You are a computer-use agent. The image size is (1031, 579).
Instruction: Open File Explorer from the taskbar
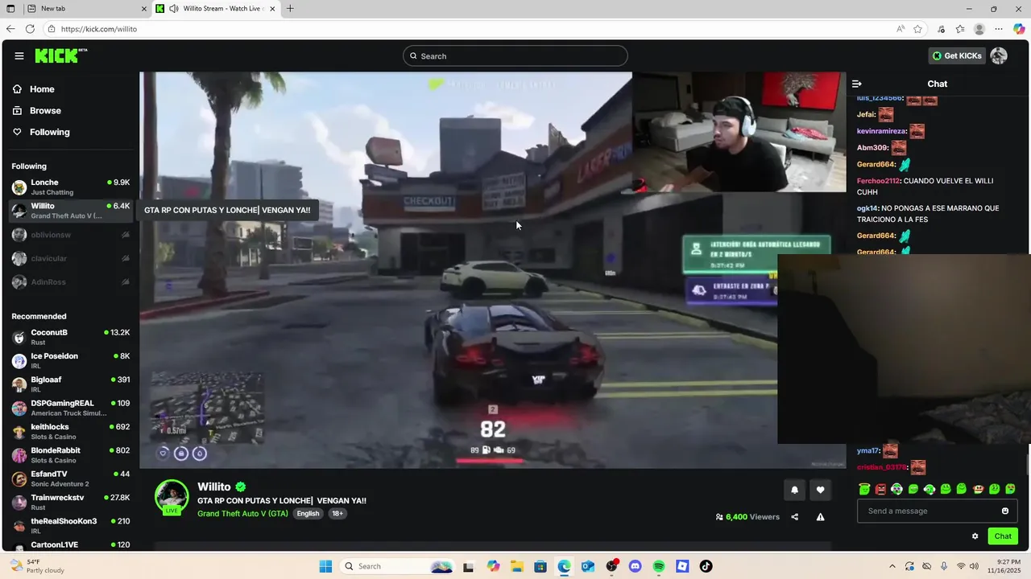517,566
